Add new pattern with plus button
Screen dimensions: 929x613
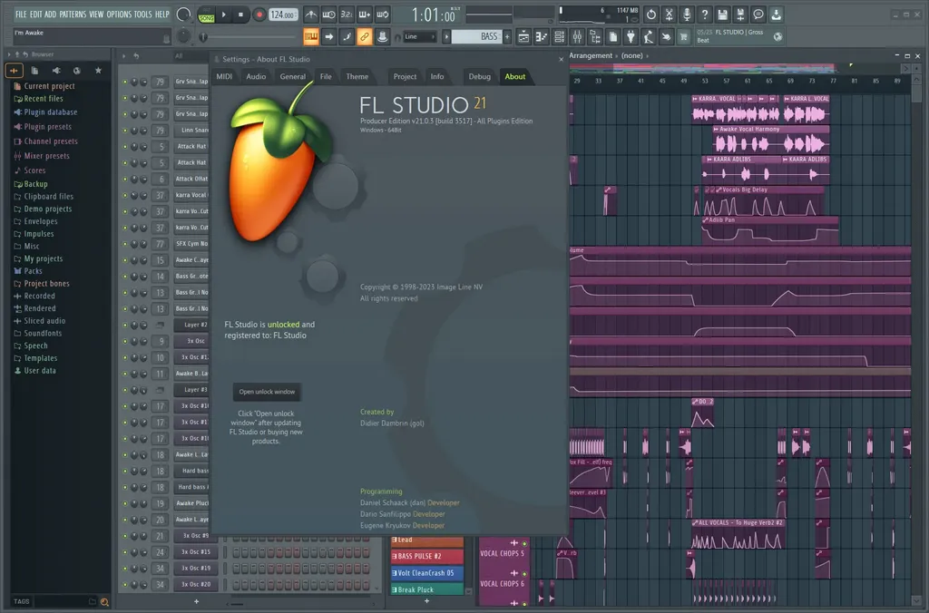click(x=507, y=36)
